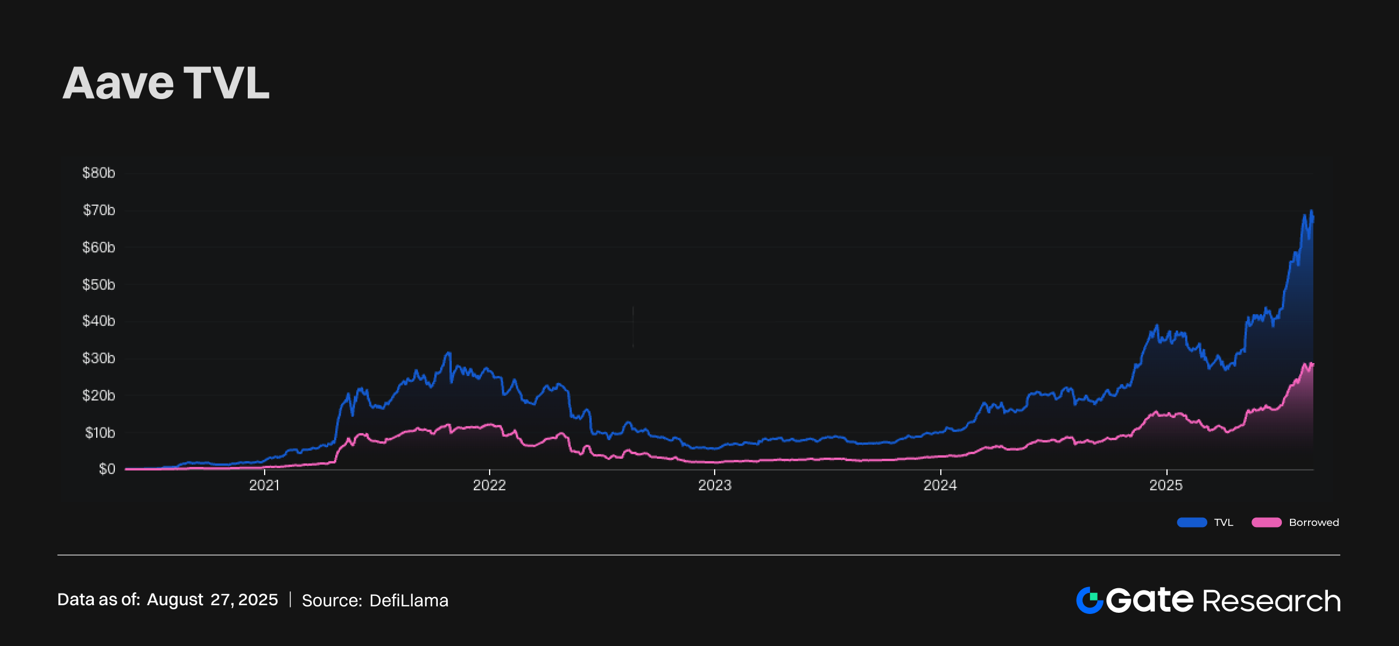Click the $60b y-axis label

[99, 248]
